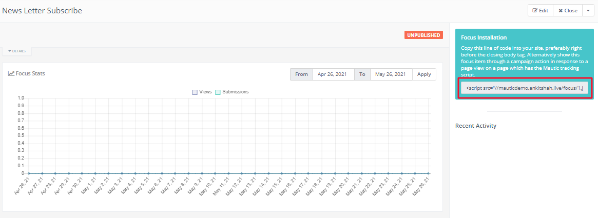This screenshot has width=598, height=218.
Task: Click the chart data point for May 26, 21
Action: pyautogui.click(x=428, y=173)
